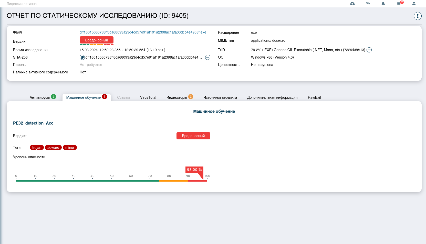Open the user profile icon
This screenshot has height=244, width=426.
coord(414,4)
